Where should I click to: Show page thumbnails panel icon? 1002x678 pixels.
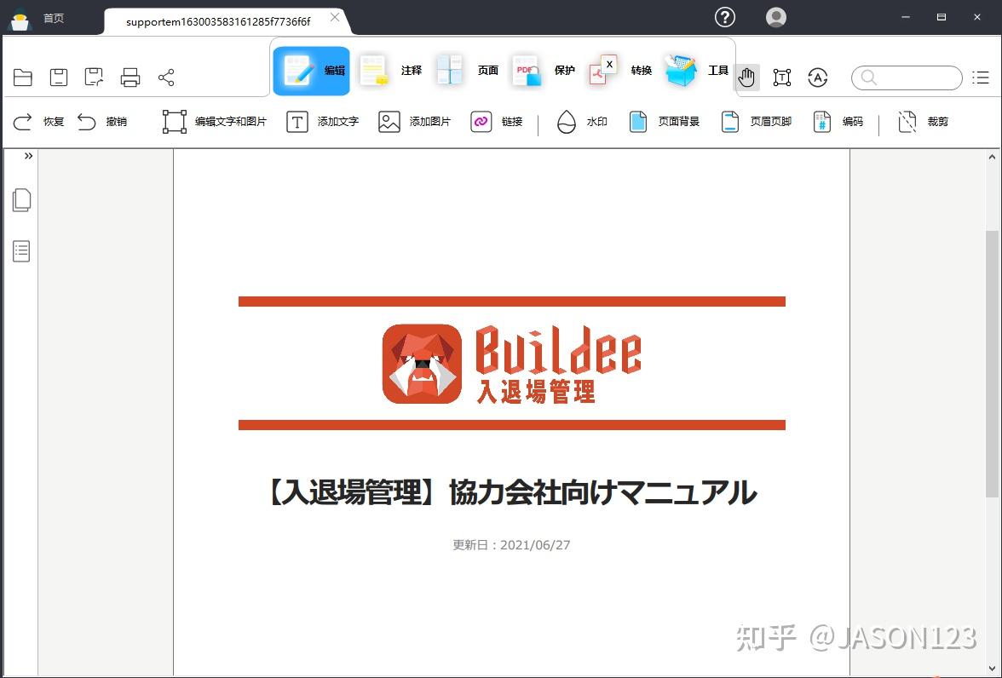[22, 200]
